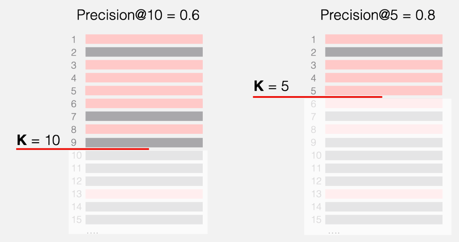Click the Precision@5 = 0.8 title

378,15
